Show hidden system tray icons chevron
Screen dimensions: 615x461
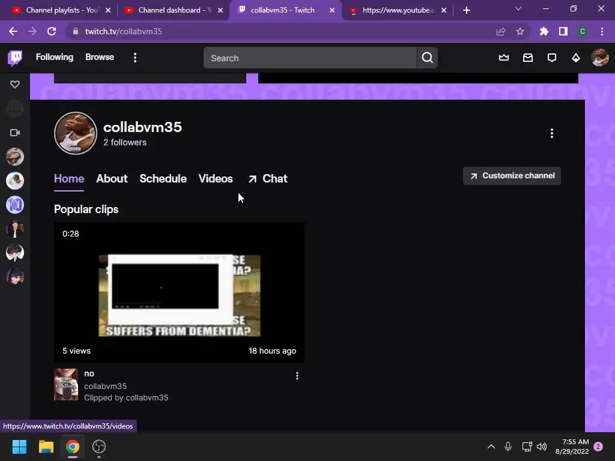[491, 447]
